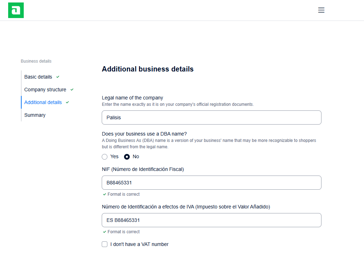Edit the legal company name field
Image resolution: width=364 pixels, height=258 pixels.
(212, 117)
